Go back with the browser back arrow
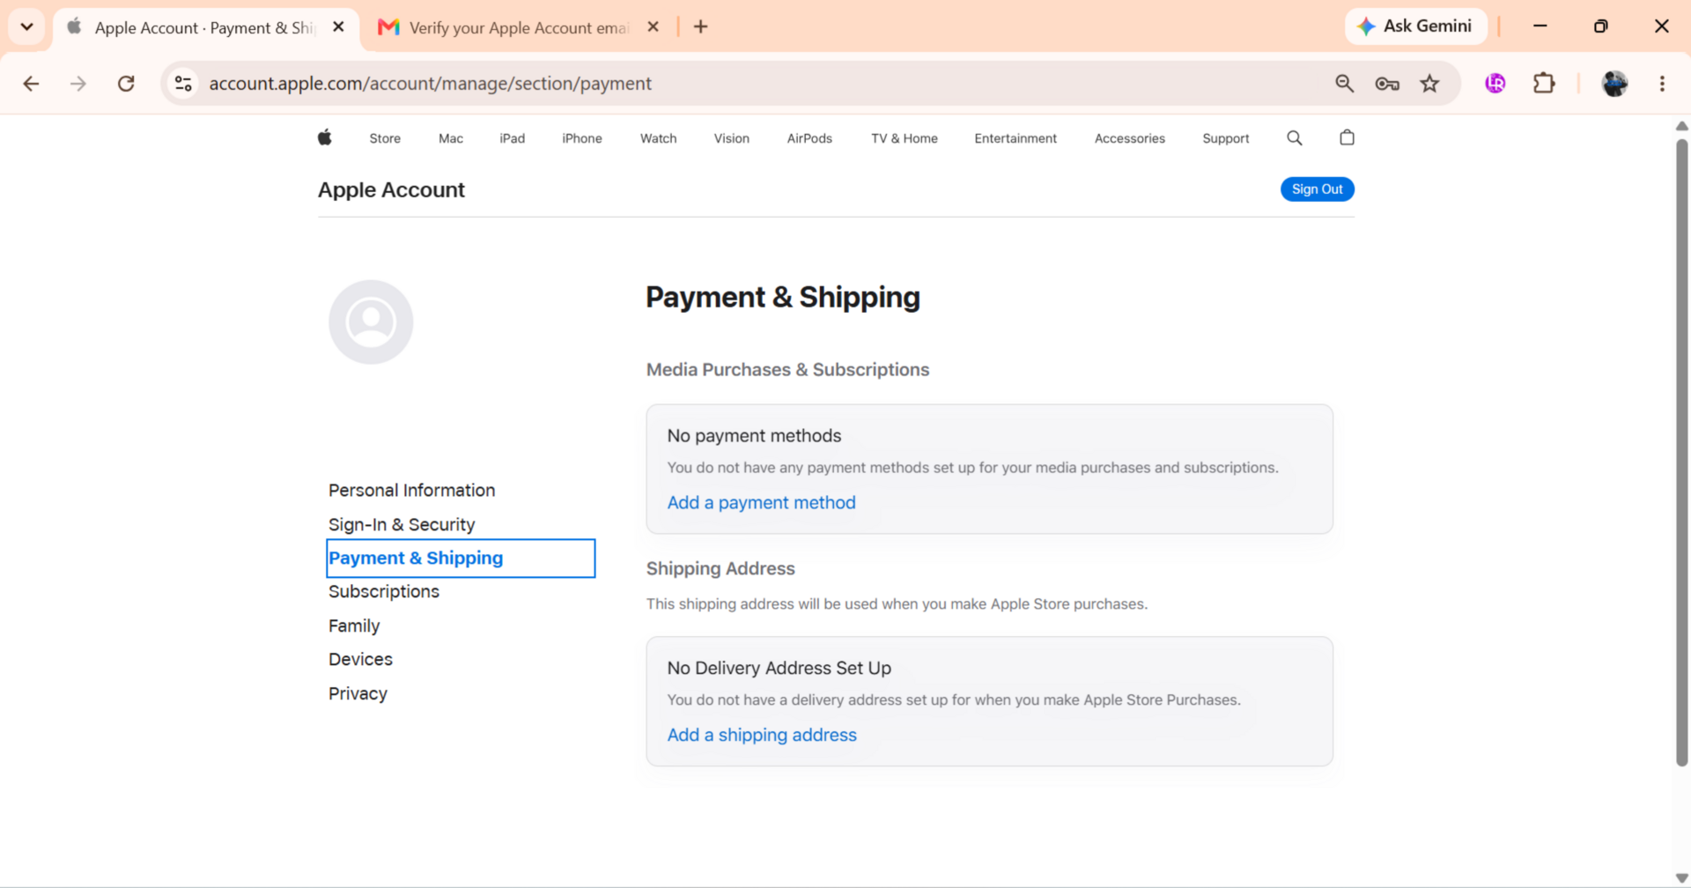This screenshot has width=1691, height=888. pyautogui.click(x=31, y=84)
